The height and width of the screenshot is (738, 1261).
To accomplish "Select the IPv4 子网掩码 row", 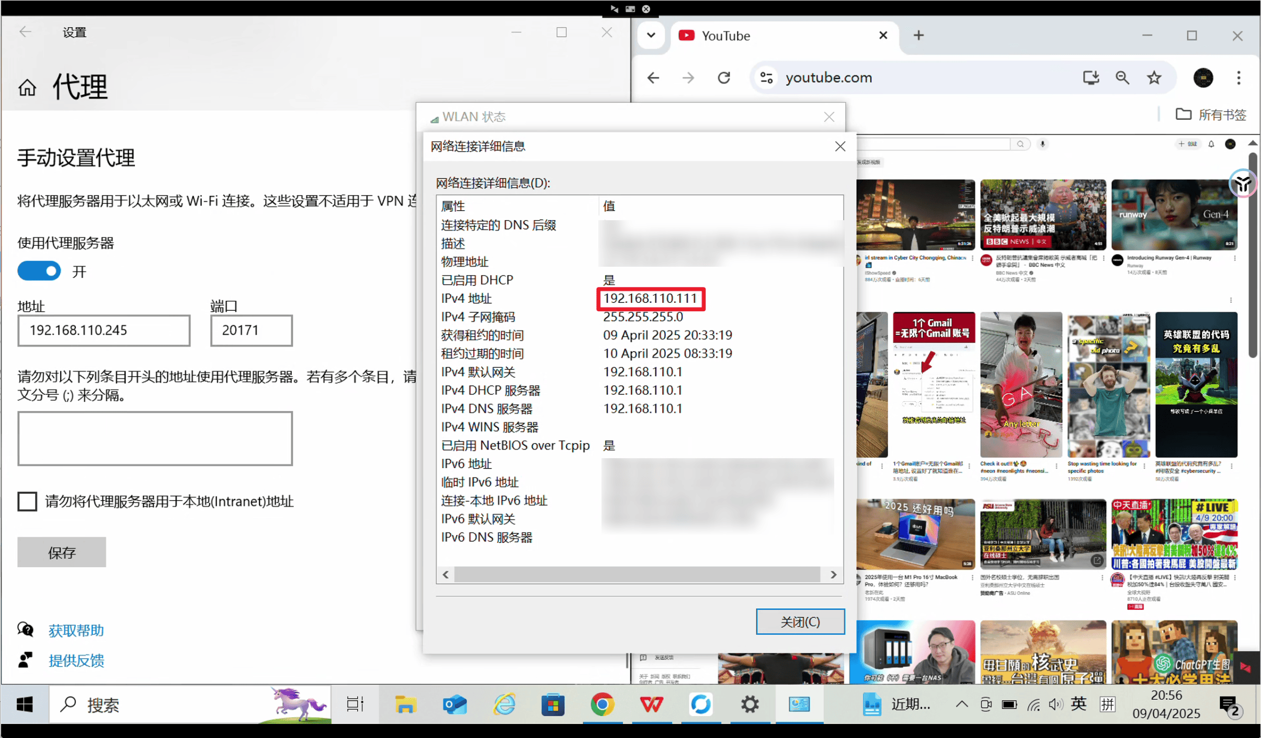I will click(639, 317).
